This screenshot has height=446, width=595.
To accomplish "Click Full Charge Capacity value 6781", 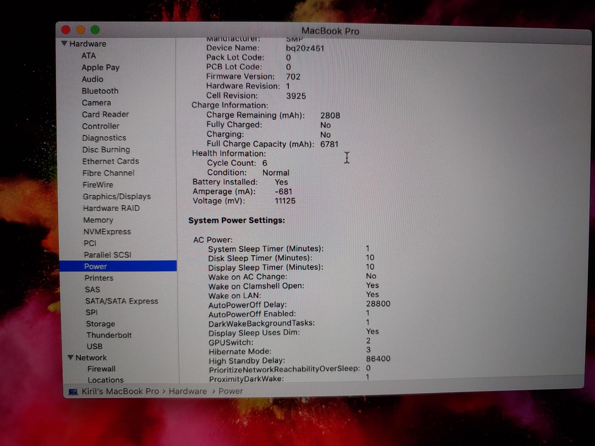I will [329, 144].
